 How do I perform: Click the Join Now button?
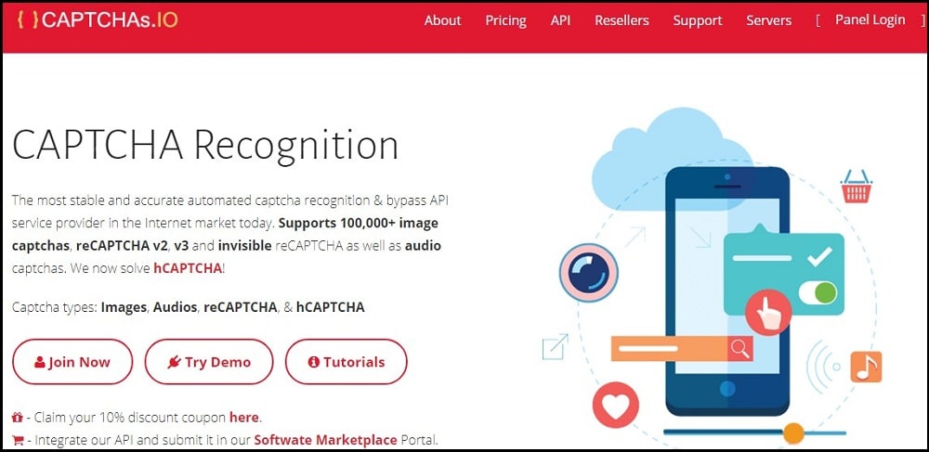tap(72, 362)
